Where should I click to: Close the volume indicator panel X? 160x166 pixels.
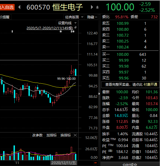(x=75, y=135)
